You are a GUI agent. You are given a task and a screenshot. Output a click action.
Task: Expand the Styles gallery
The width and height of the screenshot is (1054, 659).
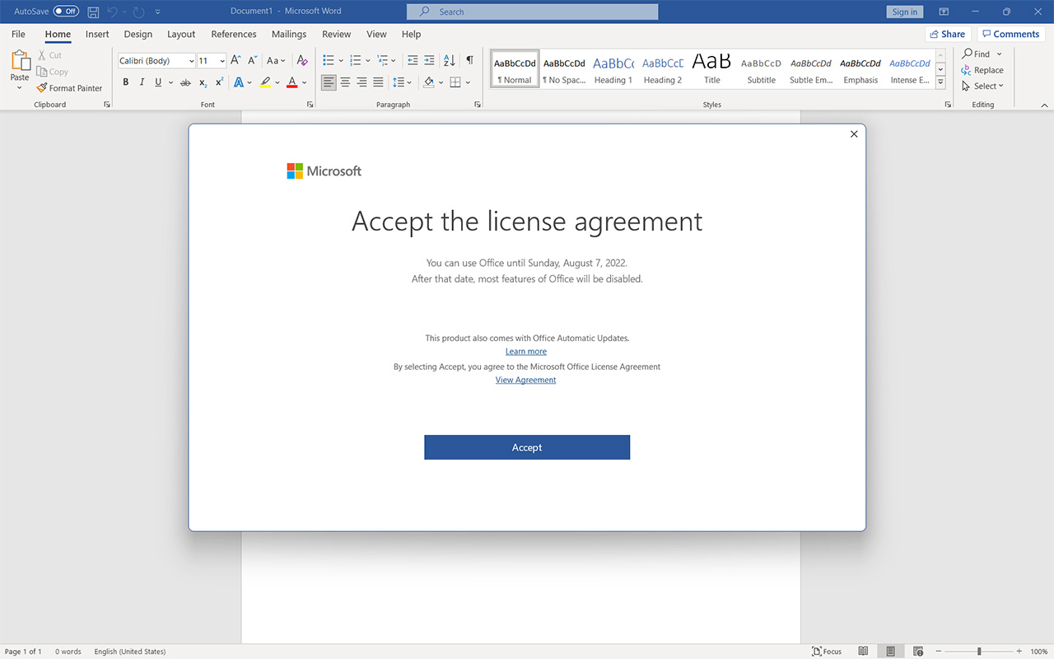(941, 82)
